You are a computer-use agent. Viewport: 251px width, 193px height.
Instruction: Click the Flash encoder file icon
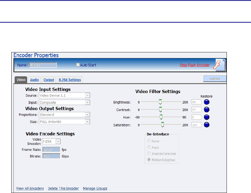pos(220,65)
